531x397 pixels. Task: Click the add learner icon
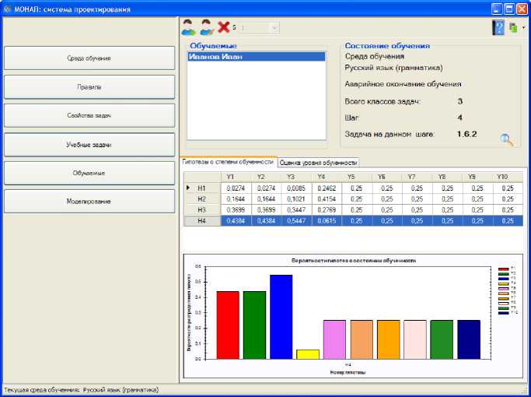tap(189, 27)
